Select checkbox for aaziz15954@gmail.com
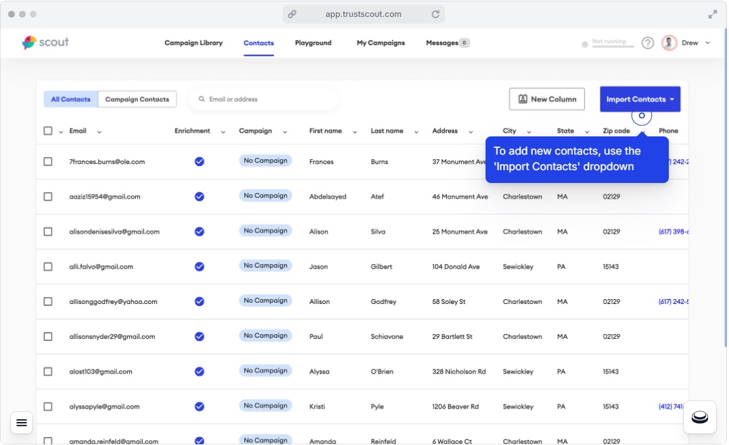Viewport: 729px width, 445px height. [x=48, y=197]
